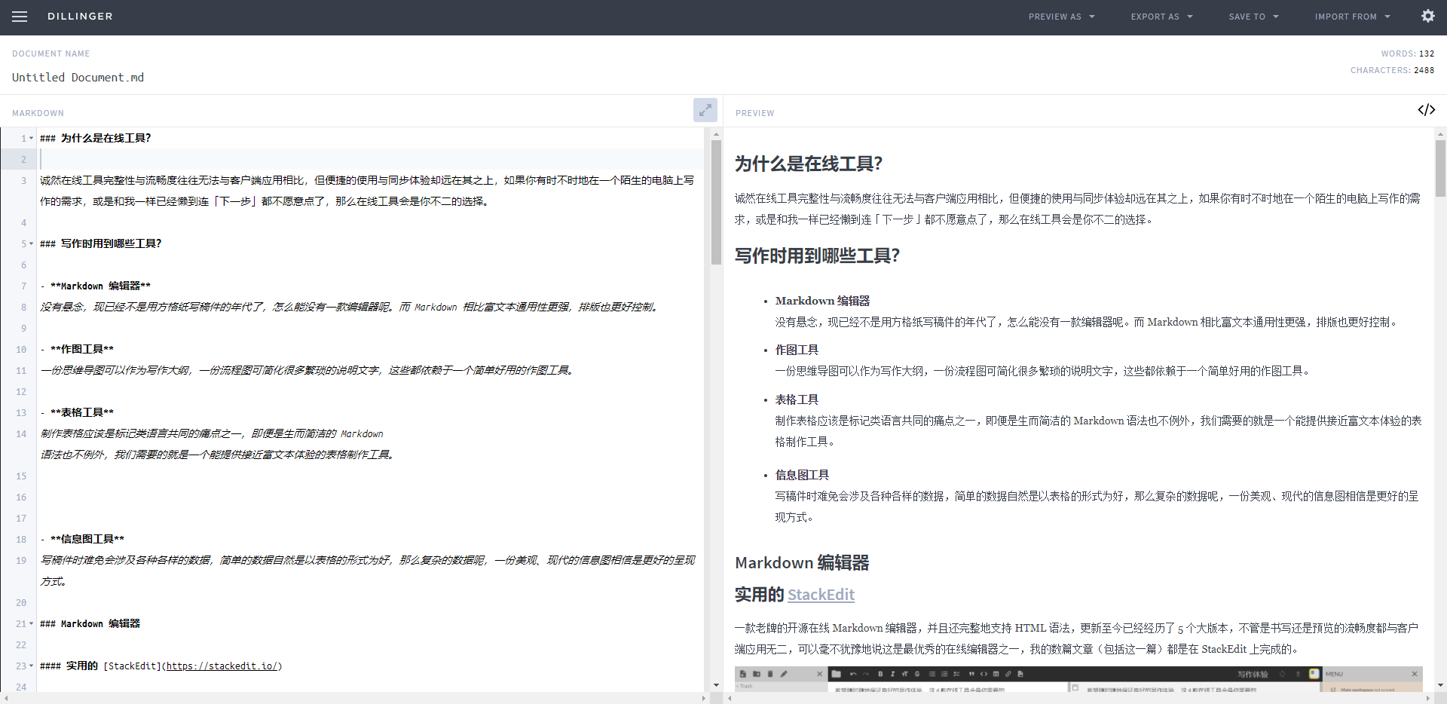Click the Markdown editor's vertical scrollbar thumb
Viewport: 1447px width, 704px height.
pyautogui.click(x=716, y=202)
